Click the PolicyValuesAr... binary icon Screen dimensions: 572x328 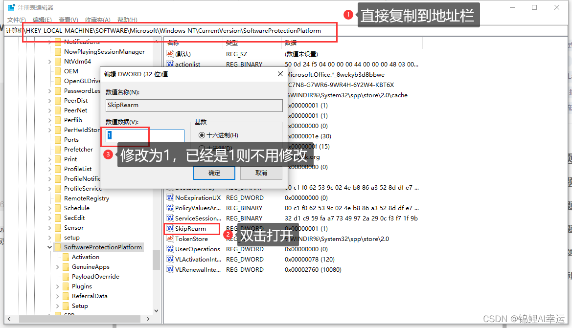pyautogui.click(x=170, y=208)
